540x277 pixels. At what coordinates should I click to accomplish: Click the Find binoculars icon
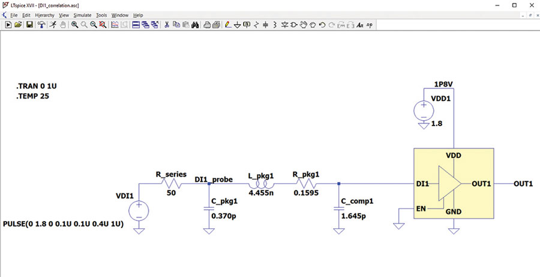point(195,25)
